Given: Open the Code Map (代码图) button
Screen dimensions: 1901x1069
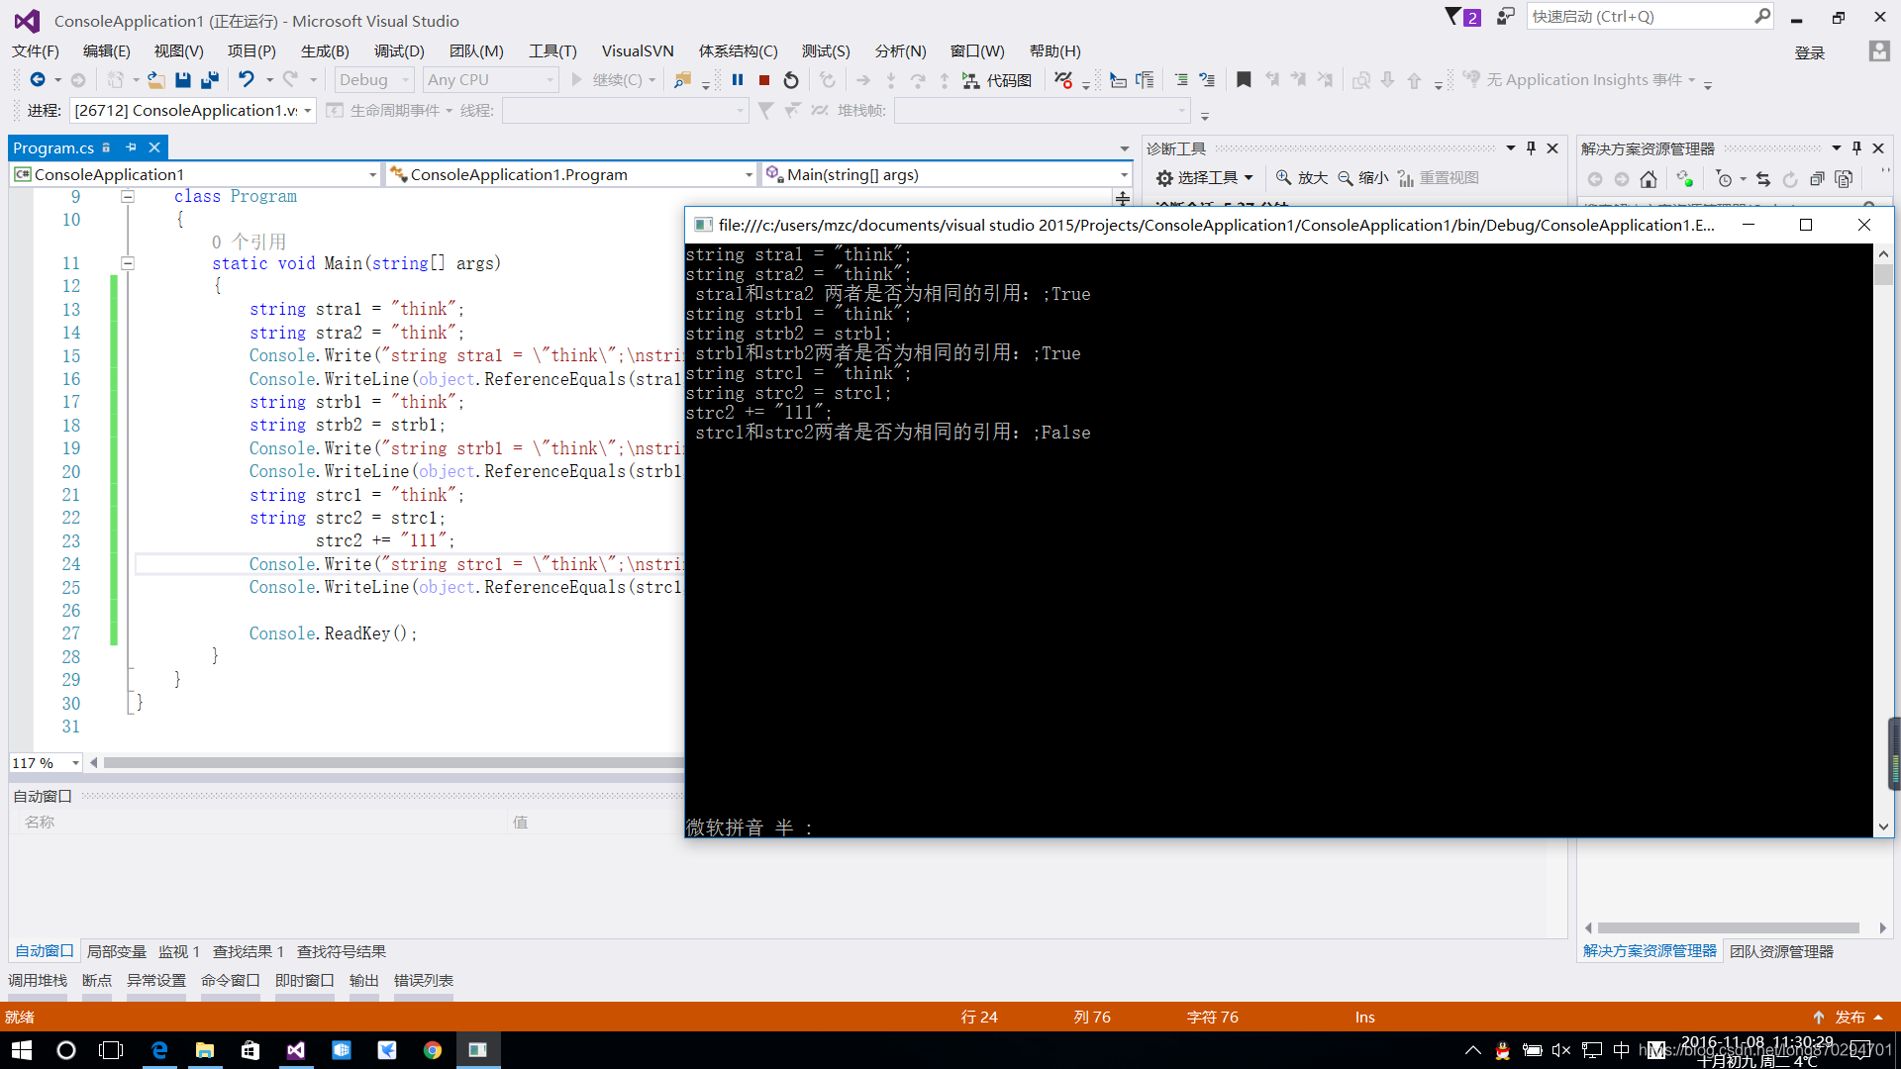Looking at the screenshot, I should point(998,80).
